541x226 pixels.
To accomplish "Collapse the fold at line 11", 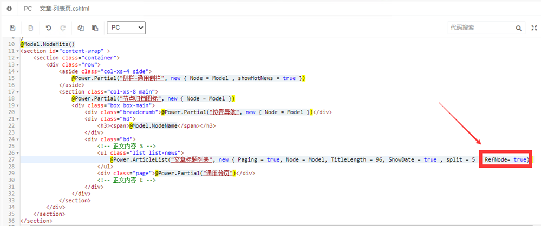I will tap(17, 51).
